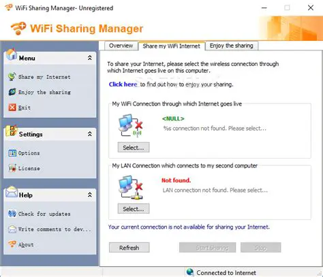Open Write comments to dev... entry

pos(55,229)
